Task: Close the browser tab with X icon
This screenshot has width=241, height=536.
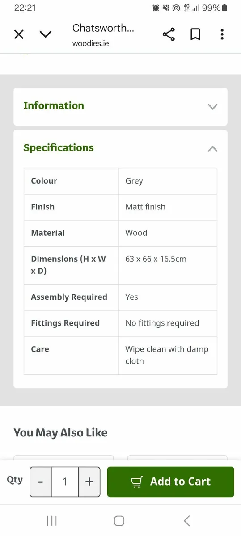Action: (19, 34)
